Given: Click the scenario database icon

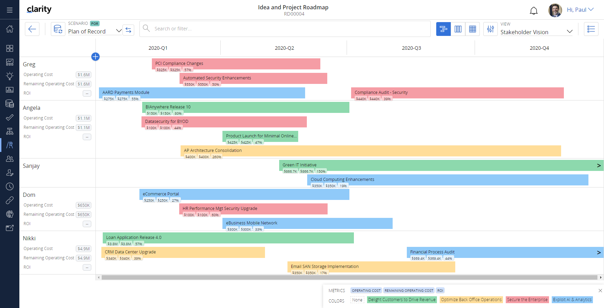Looking at the screenshot, I should tap(58, 29).
